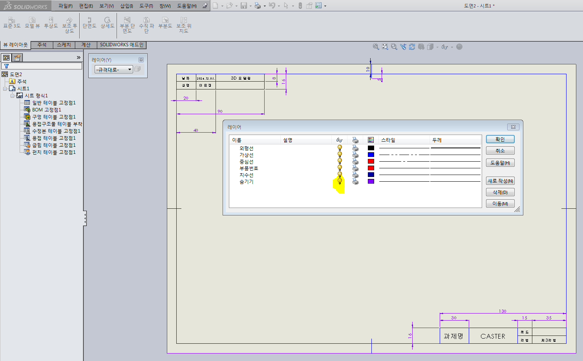The width and height of the screenshot is (583, 361).
Task: Click the 이동(M) move button
Action: (x=500, y=204)
